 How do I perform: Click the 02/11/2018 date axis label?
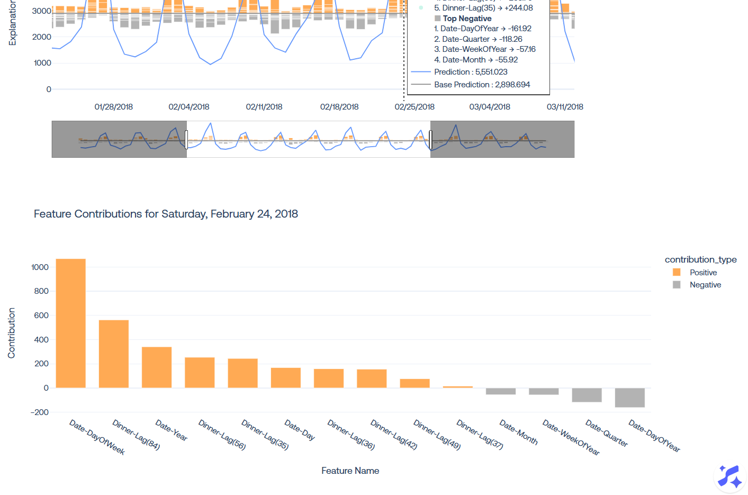pyautogui.click(x=264, y=107)
